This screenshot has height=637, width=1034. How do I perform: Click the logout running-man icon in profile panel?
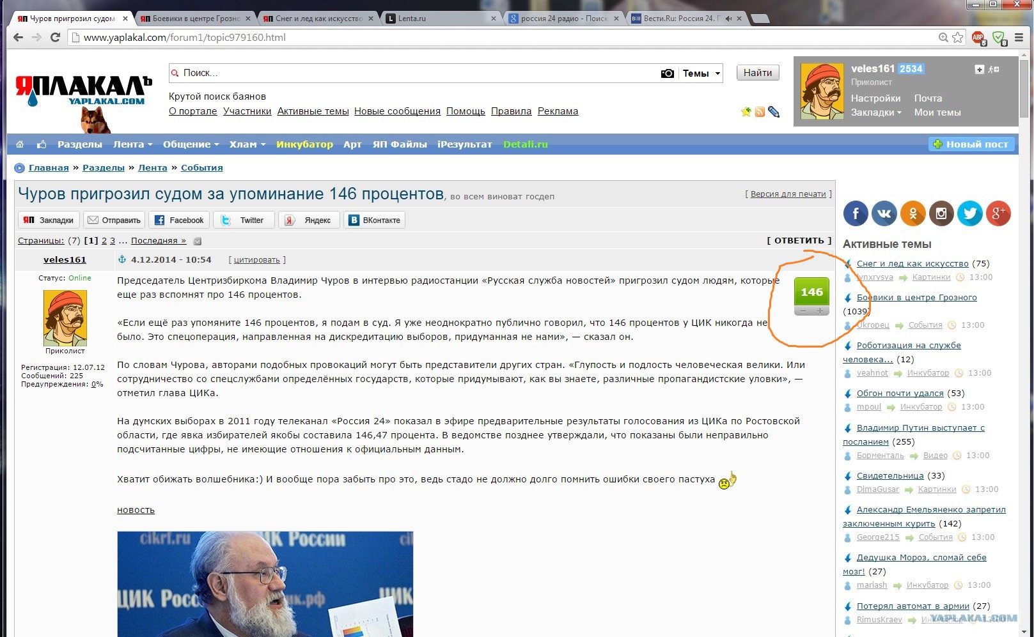(994, 69)
